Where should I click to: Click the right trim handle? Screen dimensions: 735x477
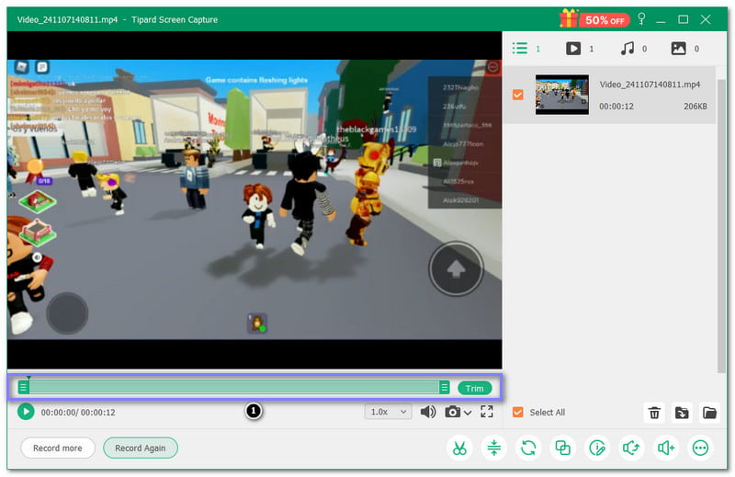pos(444,388)
